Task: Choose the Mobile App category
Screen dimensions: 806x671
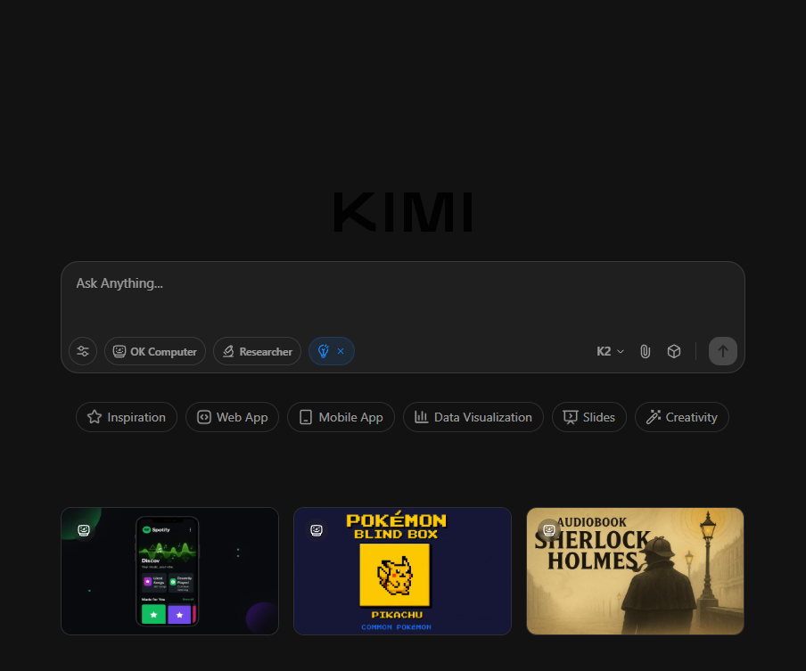Action: 341,417
